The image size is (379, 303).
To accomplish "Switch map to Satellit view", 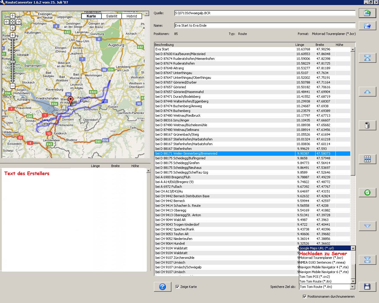I will 112,16.
